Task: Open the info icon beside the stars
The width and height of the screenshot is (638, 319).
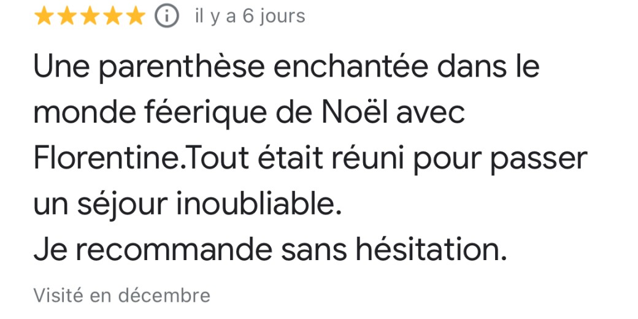Action: (166, 17)
